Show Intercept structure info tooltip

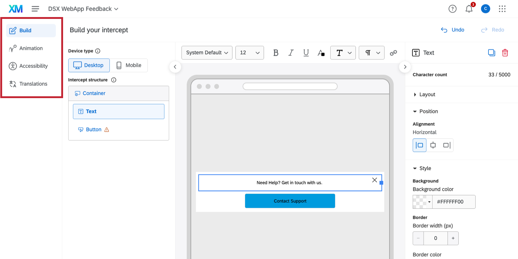(114, 80)
